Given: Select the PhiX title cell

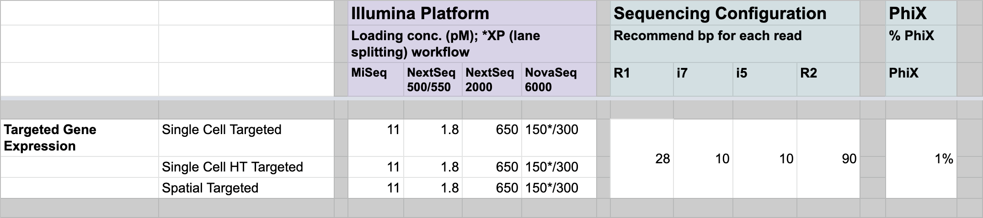Looking at the screenshot, I should tap(921, 13).
